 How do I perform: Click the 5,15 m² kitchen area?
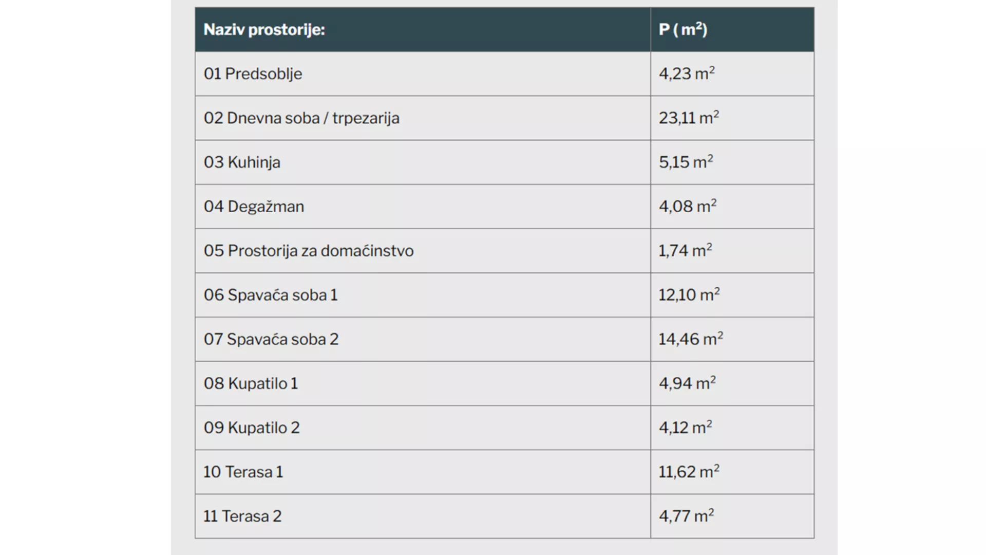tap(686, 162)
